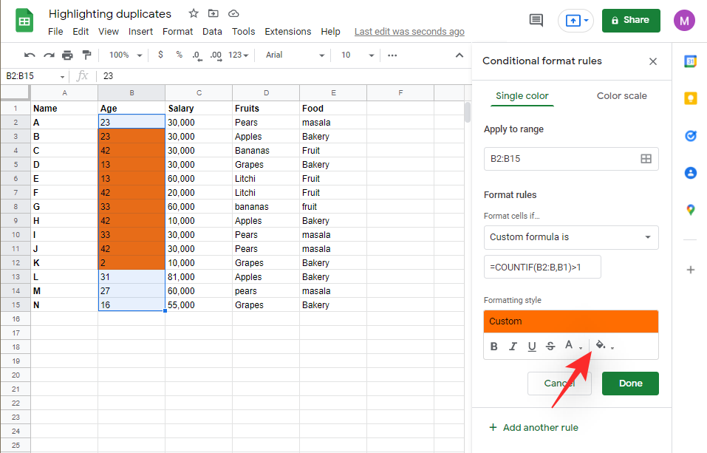
Task: Click the orange Custom style preview swatch
Action: 570,321
